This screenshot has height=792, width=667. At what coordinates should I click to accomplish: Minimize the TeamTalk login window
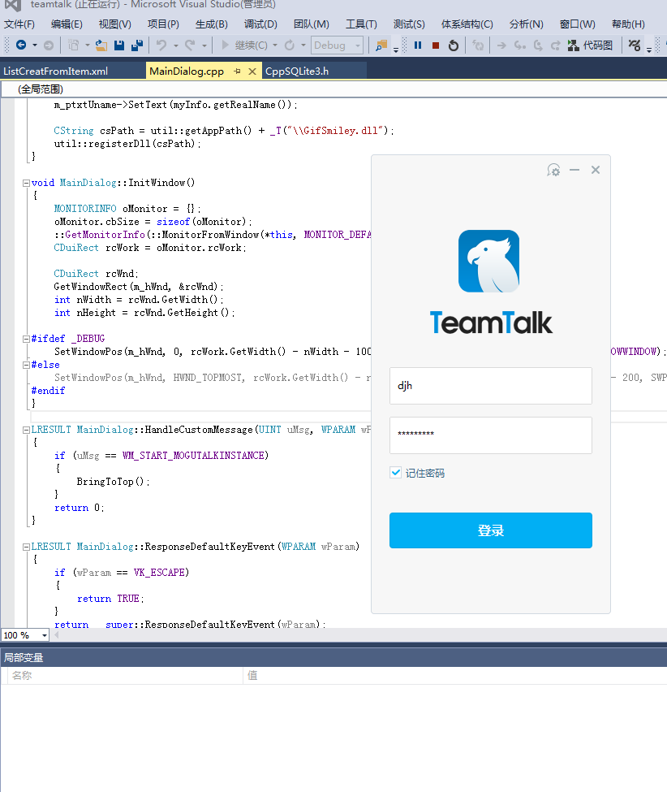[x=574, y=171]
